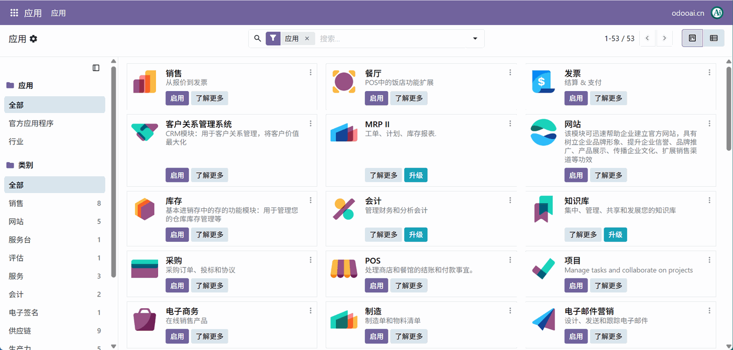
Task: Click 升级 on MRP II card
Action: (x=416, y=175)
